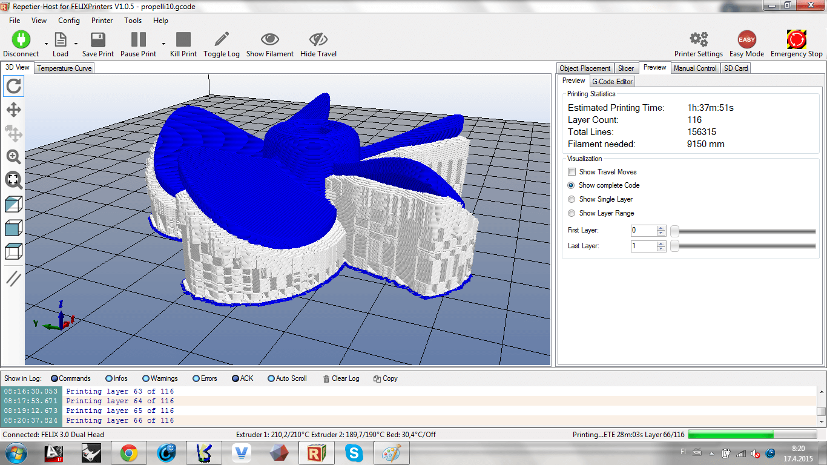The height and width of the screenshot is (465, 827).
Task: Expand the Load dropdown arrow
Action: pyautogui.click(x=76, y=44)
